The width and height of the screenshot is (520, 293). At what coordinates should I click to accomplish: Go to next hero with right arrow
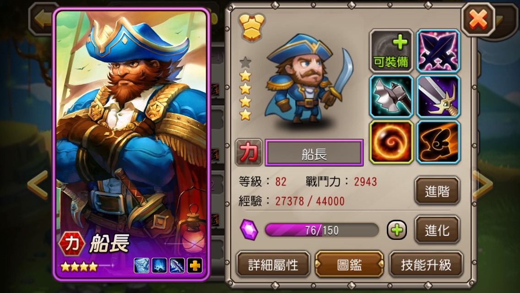(483, 185)
